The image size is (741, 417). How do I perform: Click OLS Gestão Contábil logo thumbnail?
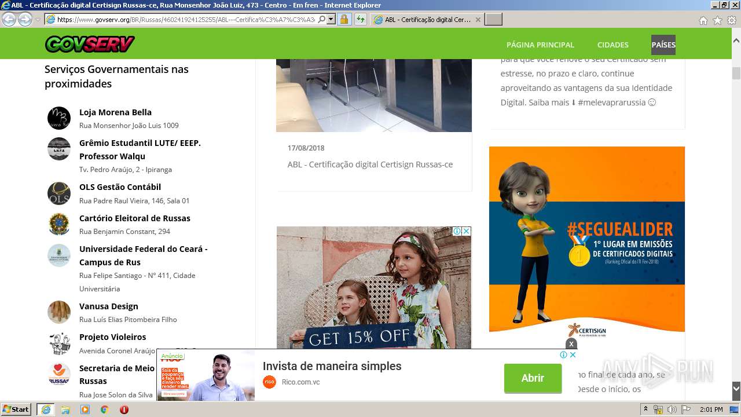click(59, 193)
